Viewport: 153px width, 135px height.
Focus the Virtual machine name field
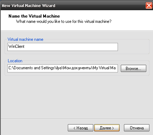coord(62,47)
